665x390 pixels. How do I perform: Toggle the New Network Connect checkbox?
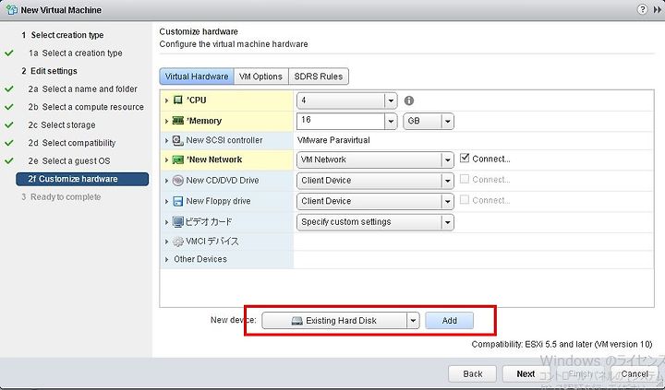465,159
